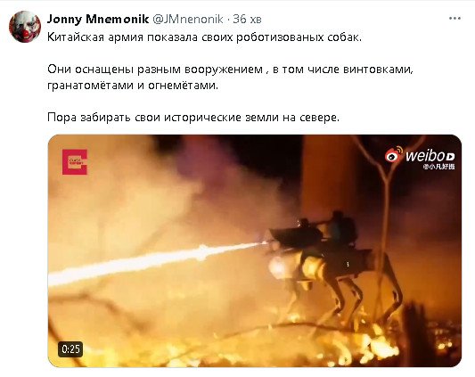
Task: Open Jonny Mnemonik's profile via display name
Action: 98,19
